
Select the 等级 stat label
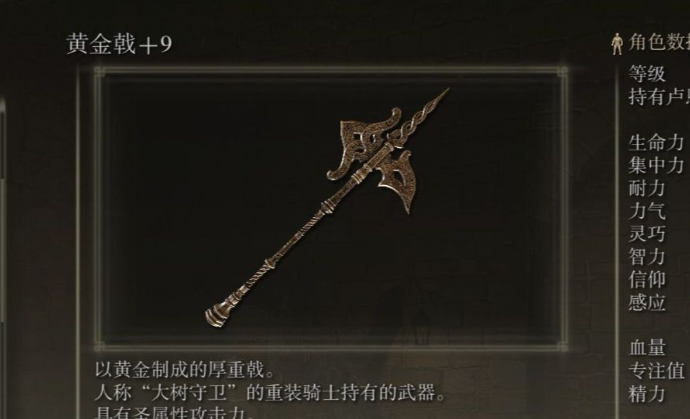pos(647,73)
